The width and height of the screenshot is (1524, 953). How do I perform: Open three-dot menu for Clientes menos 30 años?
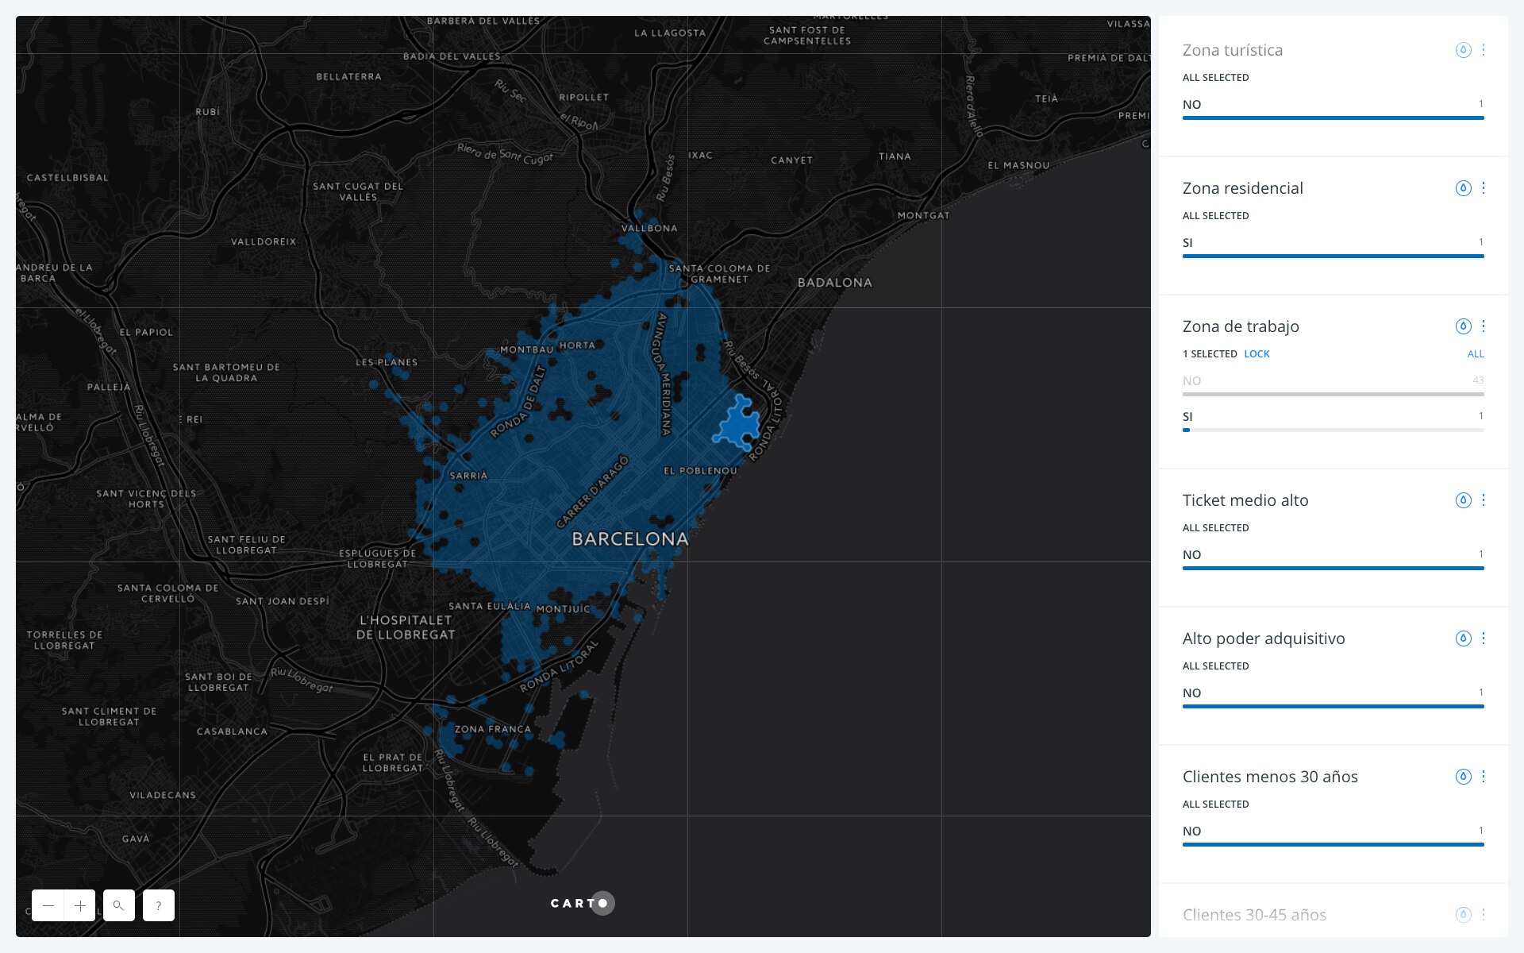[1484, 777]
